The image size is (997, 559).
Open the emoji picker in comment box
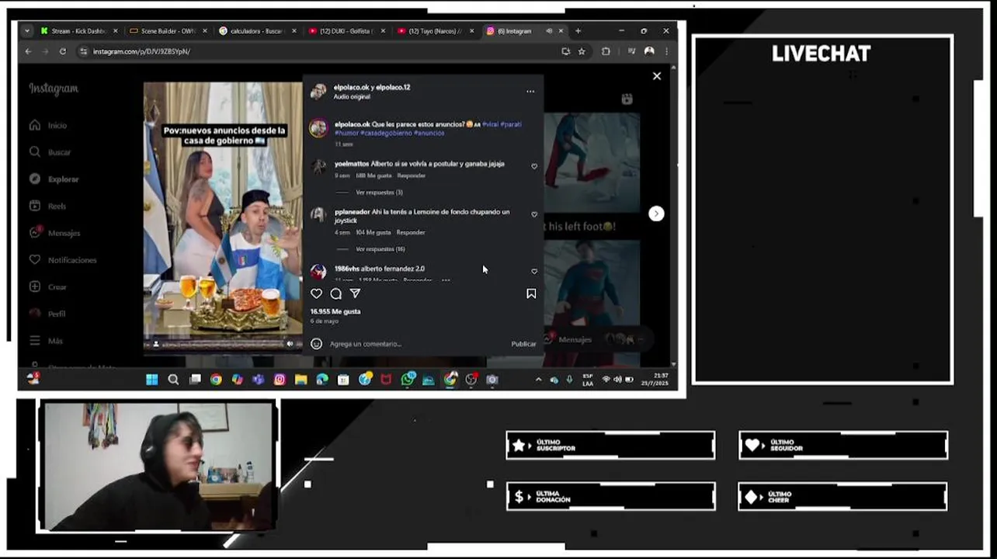pos(316,343)
